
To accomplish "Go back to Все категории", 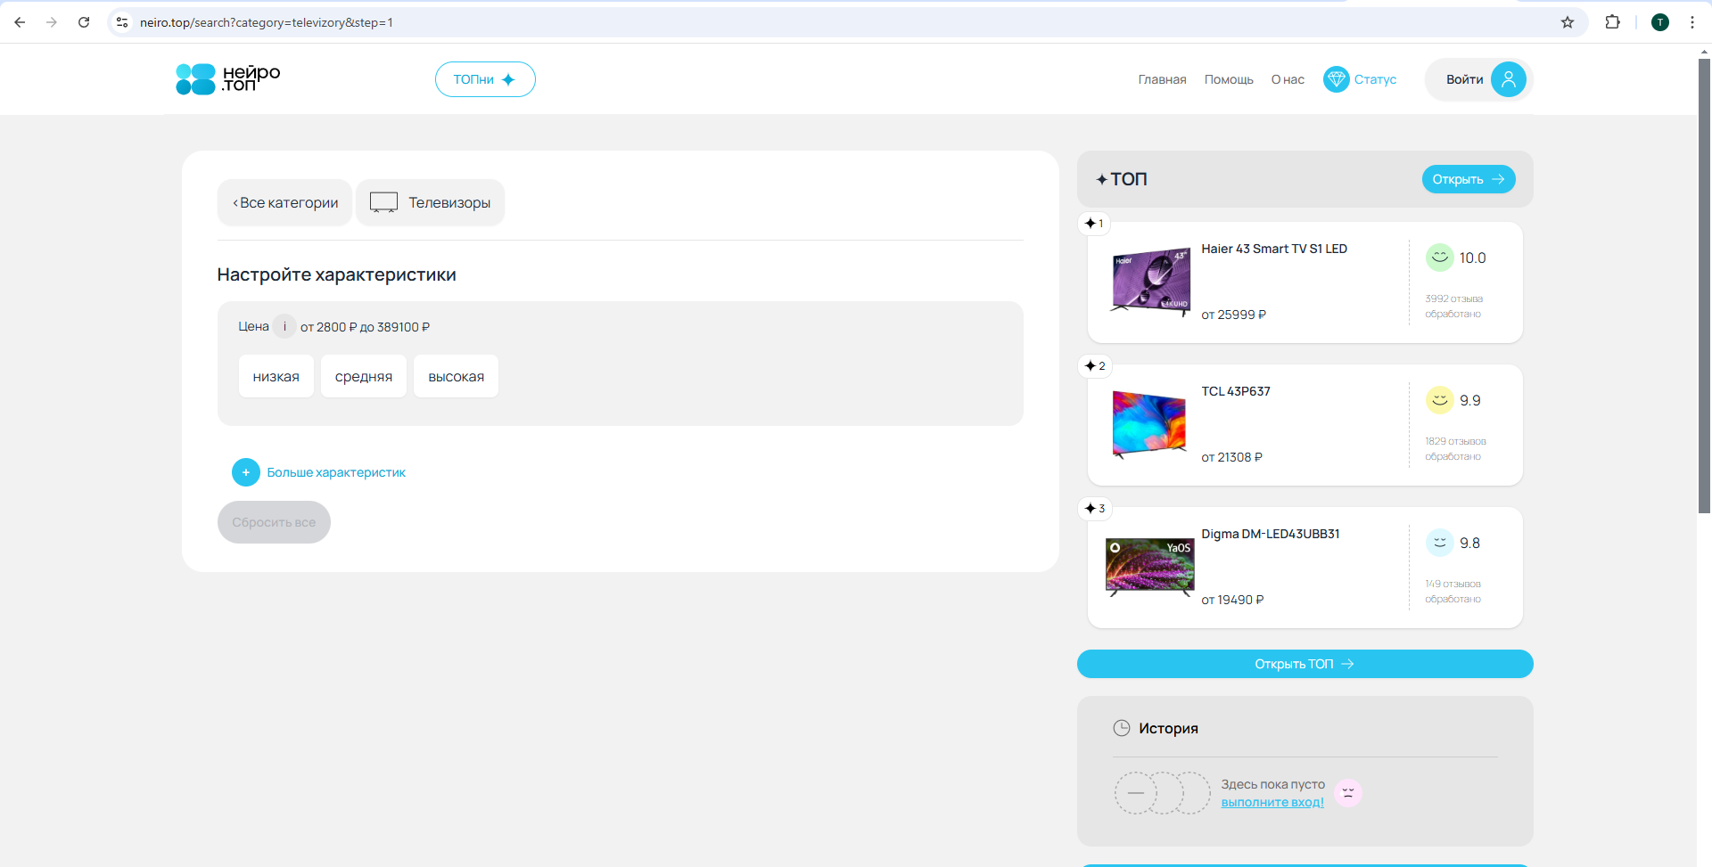I will pyautogui.click(x=285, y=202).
